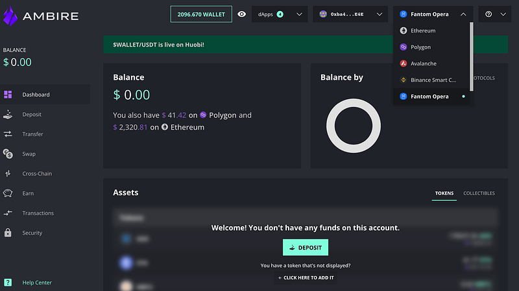Click the 2096.670 WALLET button
The image size is (519, 291).
click(201, 14)
